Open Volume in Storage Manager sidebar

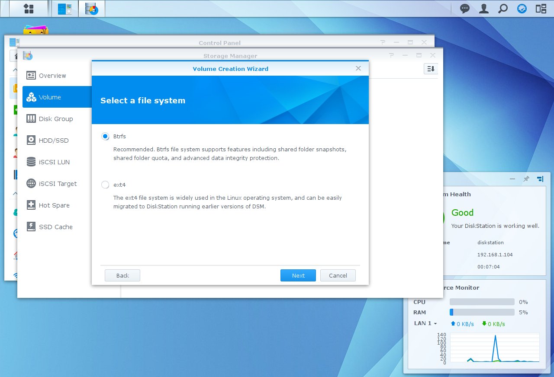57,97
